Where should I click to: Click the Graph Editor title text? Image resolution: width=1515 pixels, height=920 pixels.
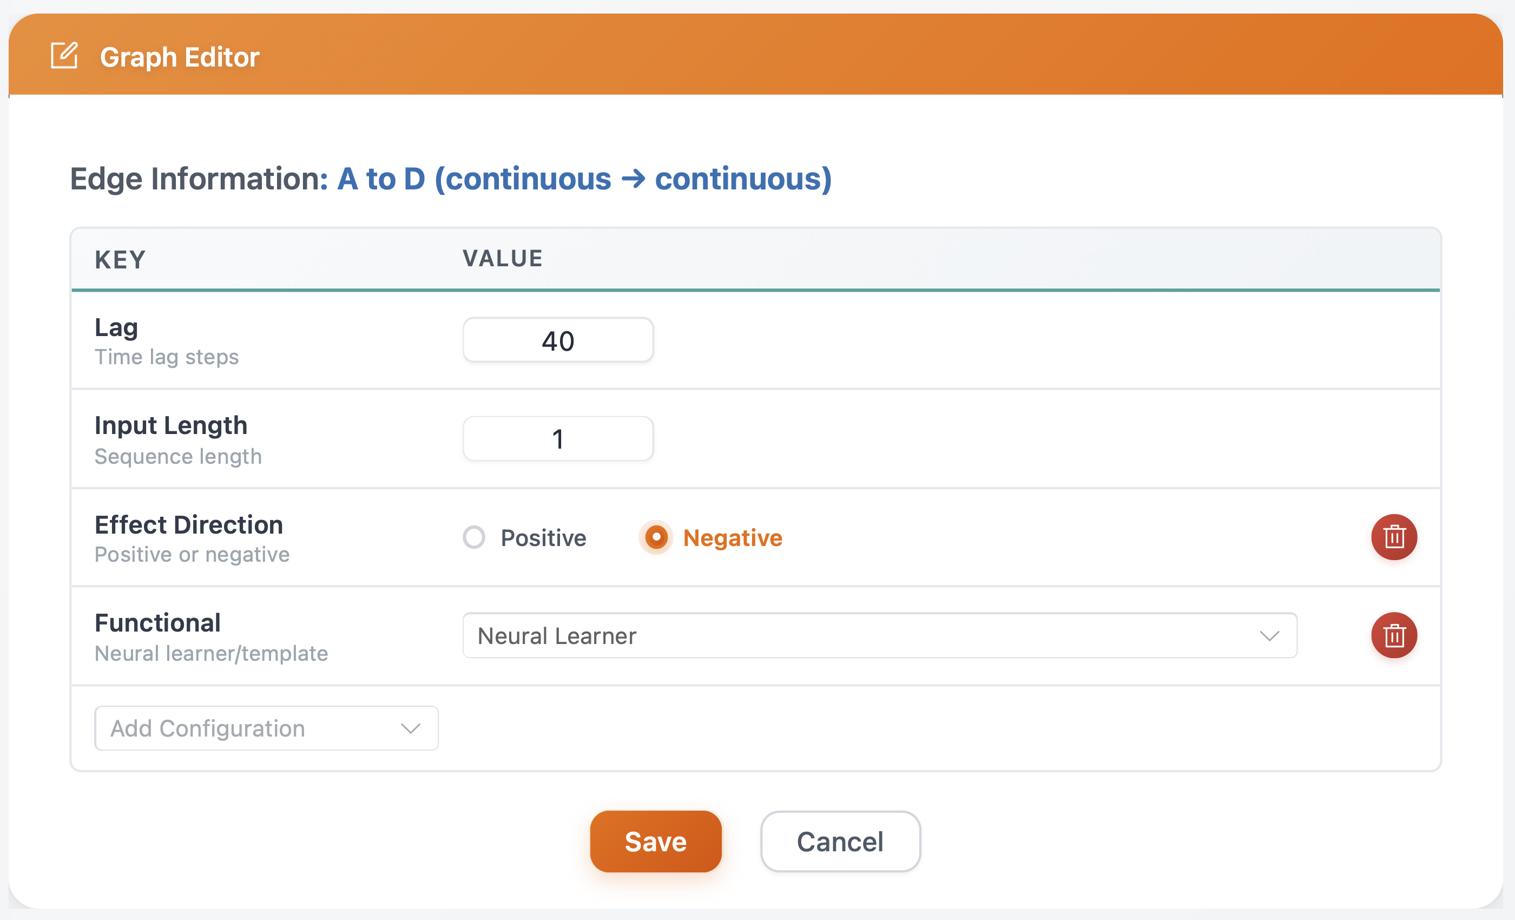point(180,57)
